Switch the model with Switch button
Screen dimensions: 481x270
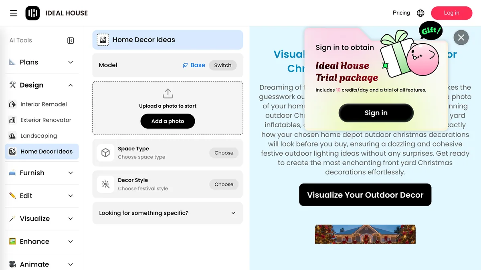pos(223,65)
